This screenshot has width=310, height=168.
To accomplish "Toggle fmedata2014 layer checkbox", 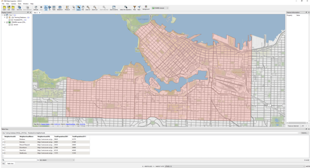I will coord(9,20).
